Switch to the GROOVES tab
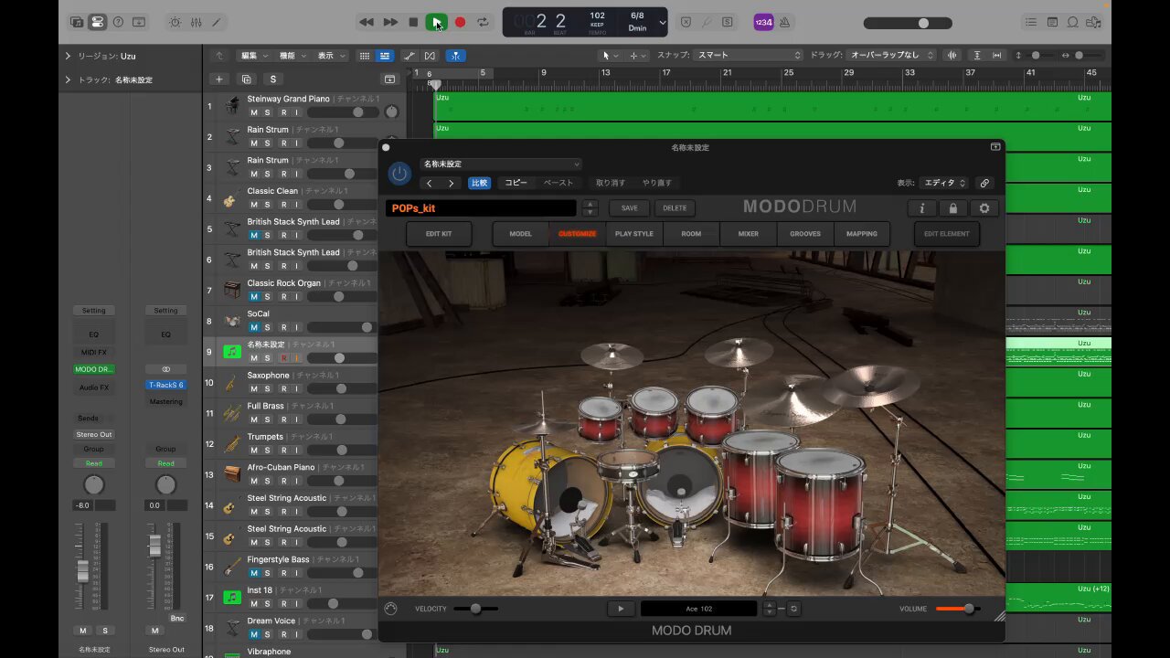1170x658 pixels. pos(805,234)
